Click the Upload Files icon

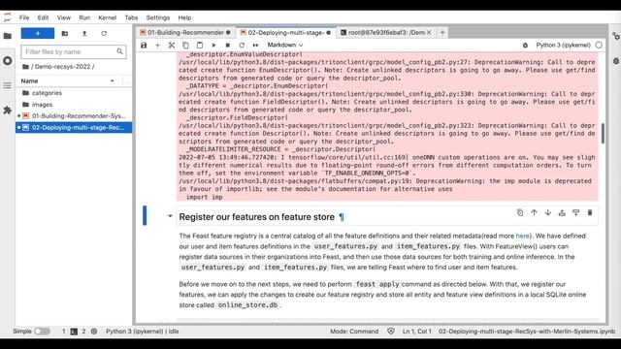tap(84, 34)
